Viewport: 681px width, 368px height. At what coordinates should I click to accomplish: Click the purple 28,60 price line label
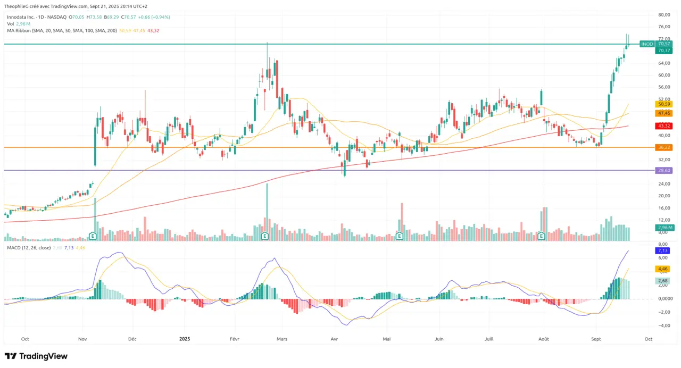click(x=663, y=170)
